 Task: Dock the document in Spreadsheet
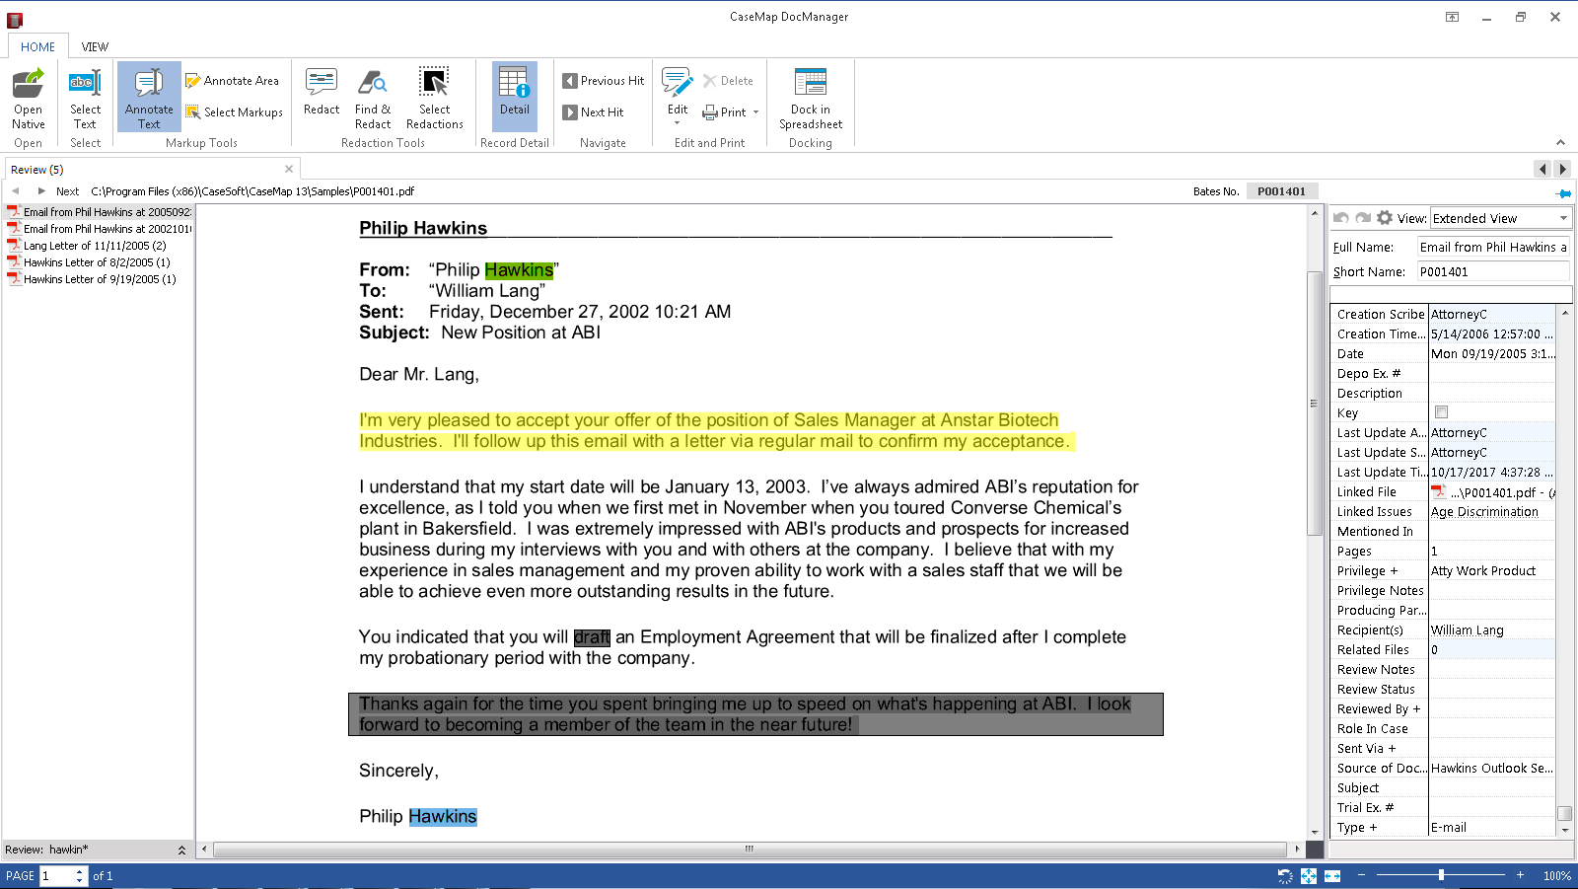pyautogui.click(x=810, y=96)
